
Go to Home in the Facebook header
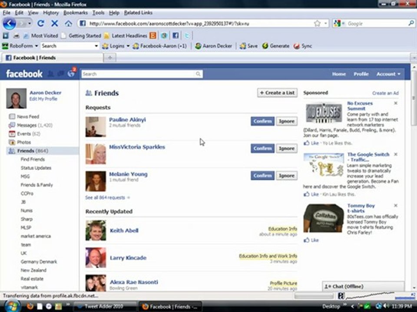tap(339, 74)
